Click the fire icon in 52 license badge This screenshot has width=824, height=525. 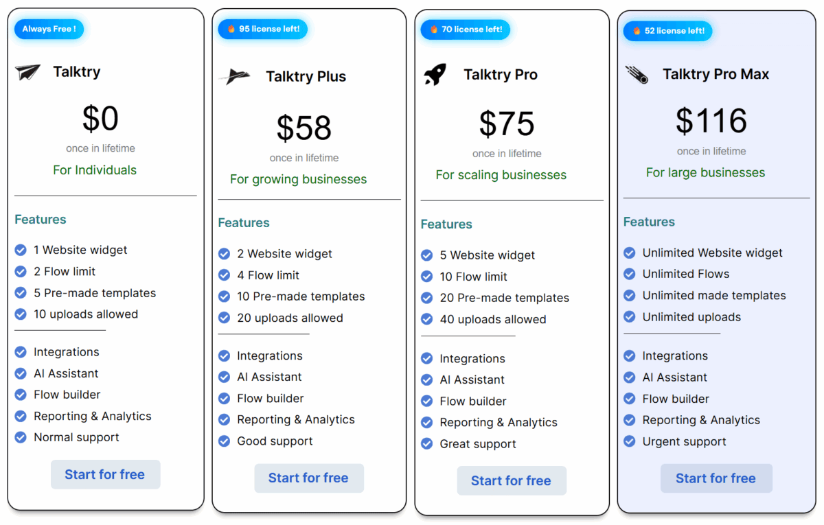tap(637, 31)
